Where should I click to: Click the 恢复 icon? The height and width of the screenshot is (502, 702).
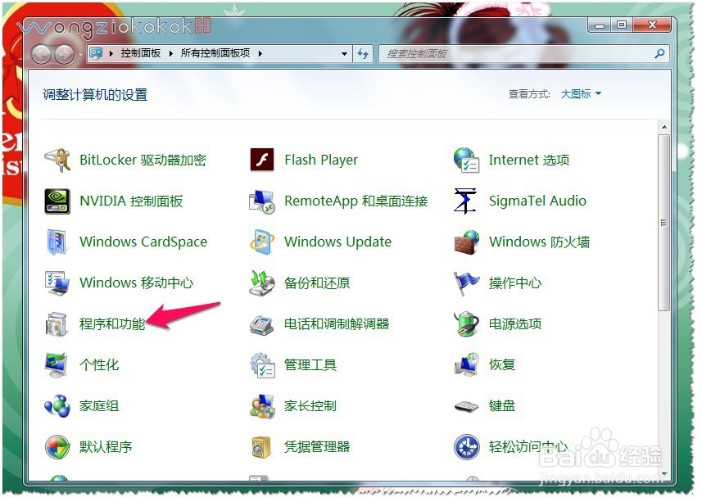click(467, 365)
